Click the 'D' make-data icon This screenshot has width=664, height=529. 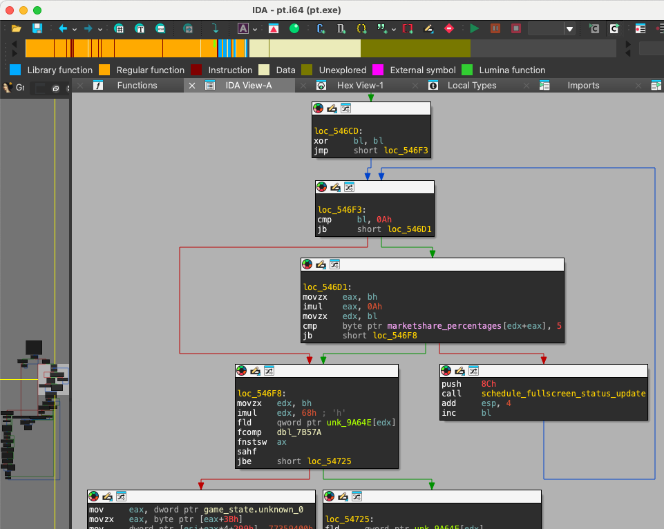pos(341,28)
